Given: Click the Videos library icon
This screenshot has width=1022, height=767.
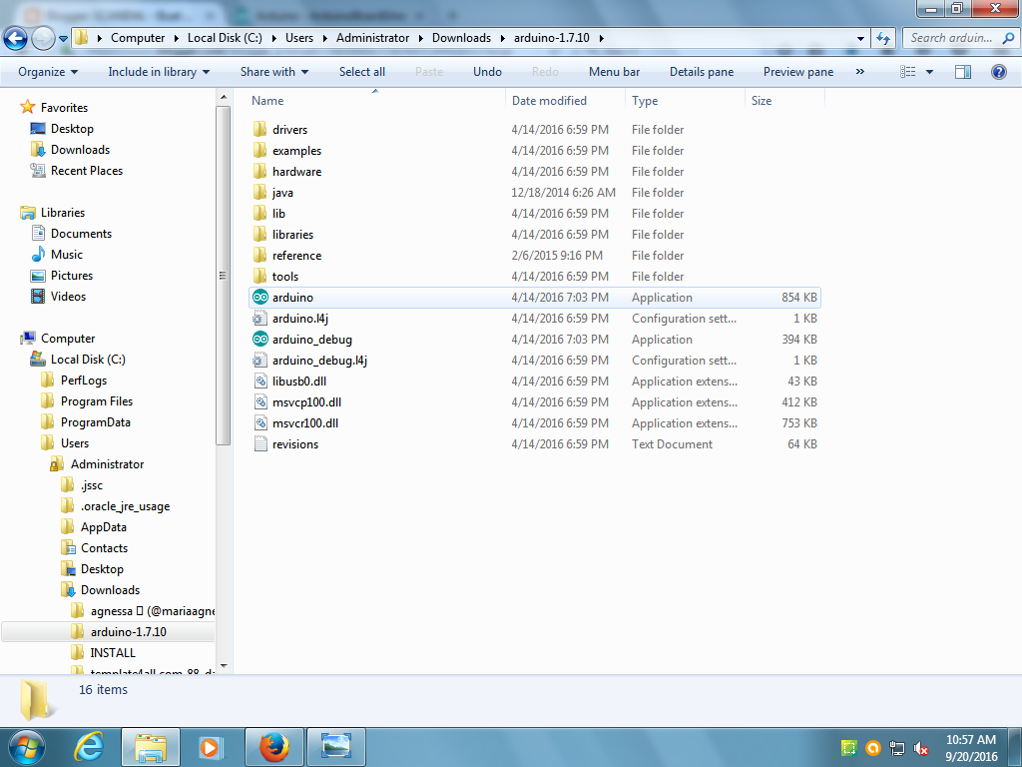Looking at the screenshot, I should 38,296.
